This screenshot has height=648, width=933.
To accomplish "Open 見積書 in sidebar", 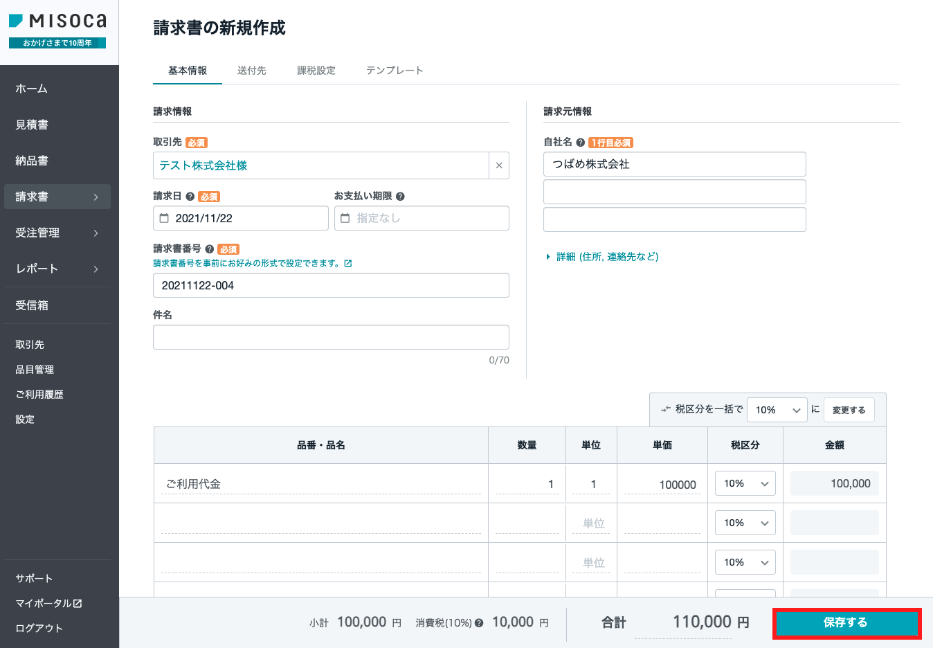I will pos(32,125).
